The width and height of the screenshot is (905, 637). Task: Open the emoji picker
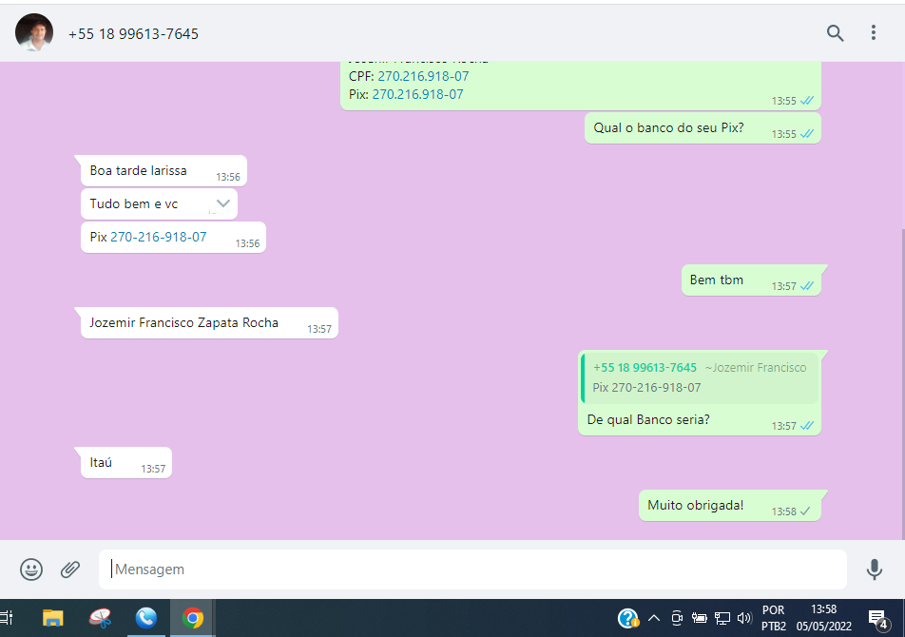pyautogui.click(x=31, y=569)
